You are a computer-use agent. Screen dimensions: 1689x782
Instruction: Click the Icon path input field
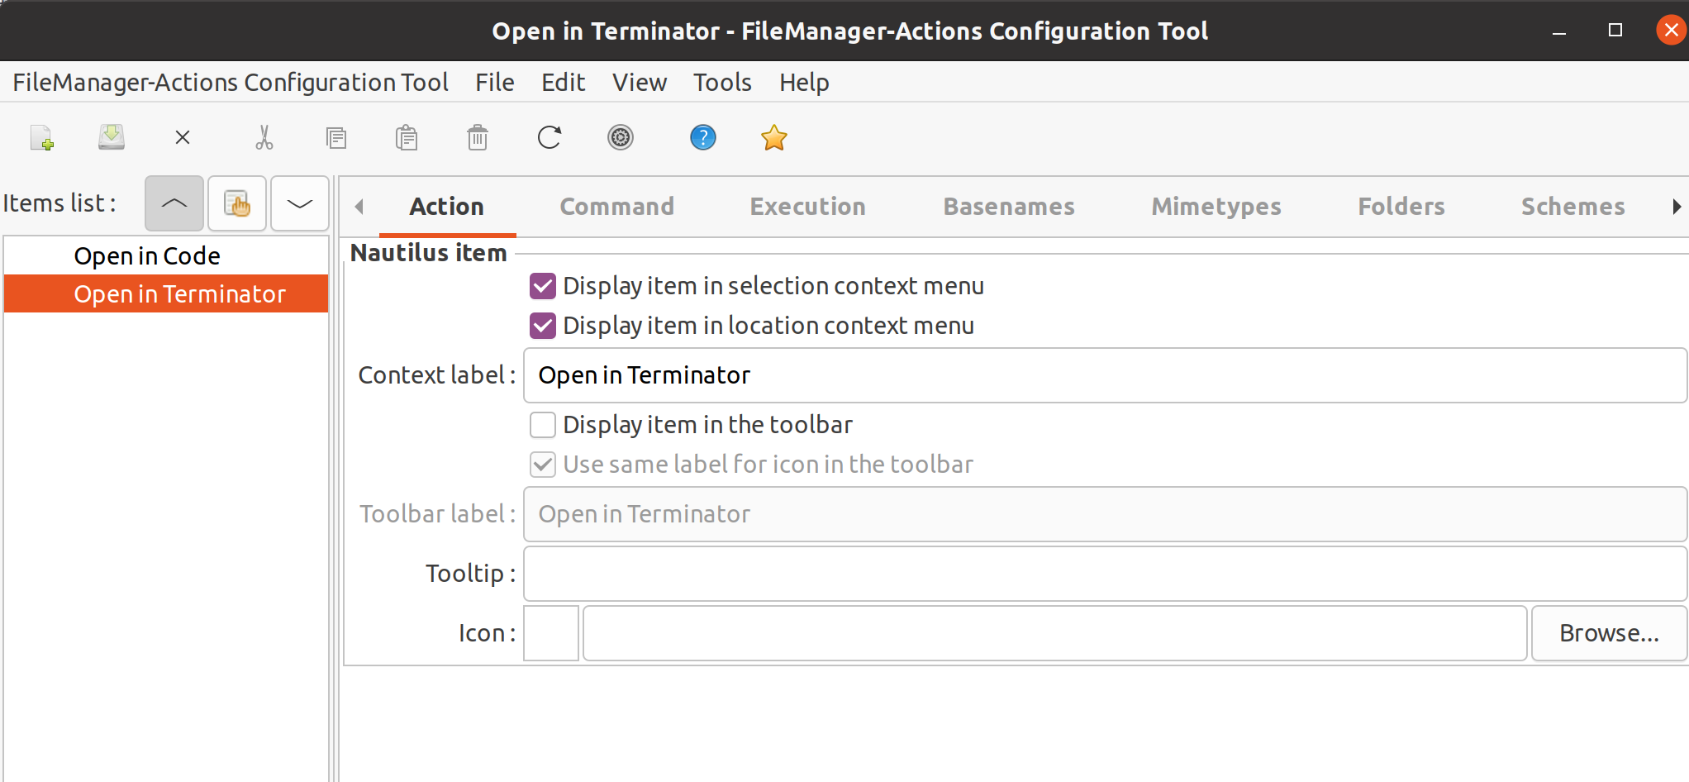coord(1054,633)
